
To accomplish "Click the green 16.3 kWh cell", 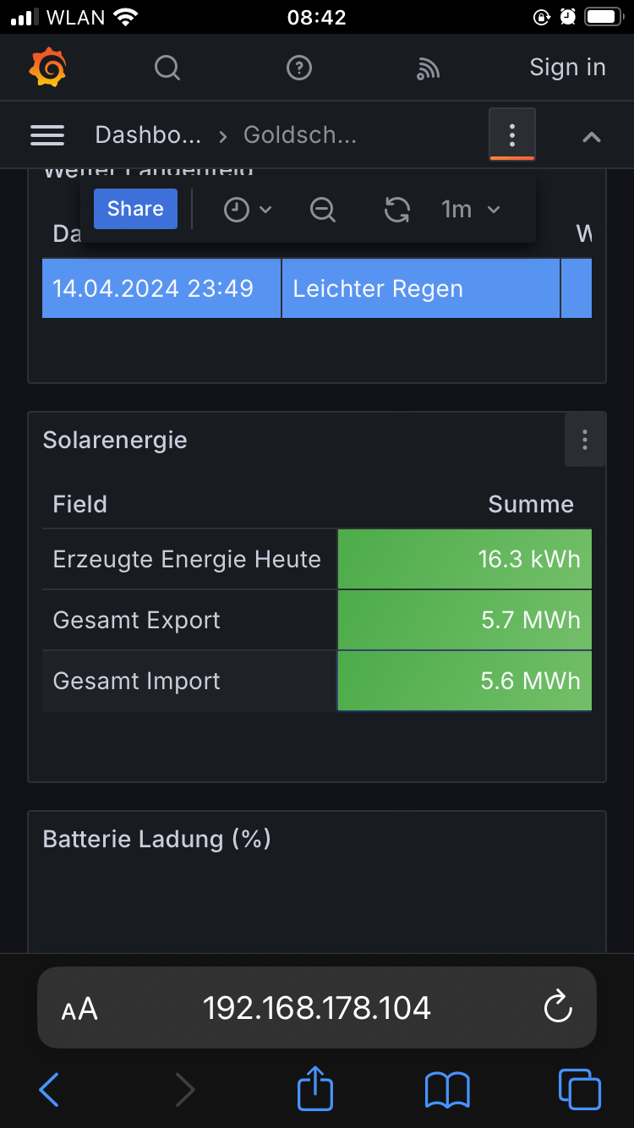I will point(464,559).
